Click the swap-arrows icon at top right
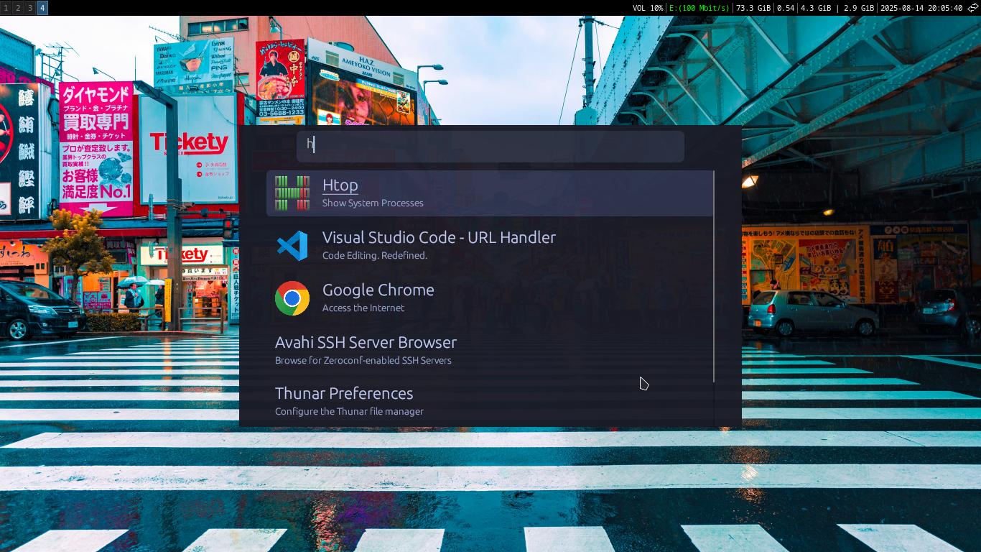981x552 pixels. coord(973,8)
